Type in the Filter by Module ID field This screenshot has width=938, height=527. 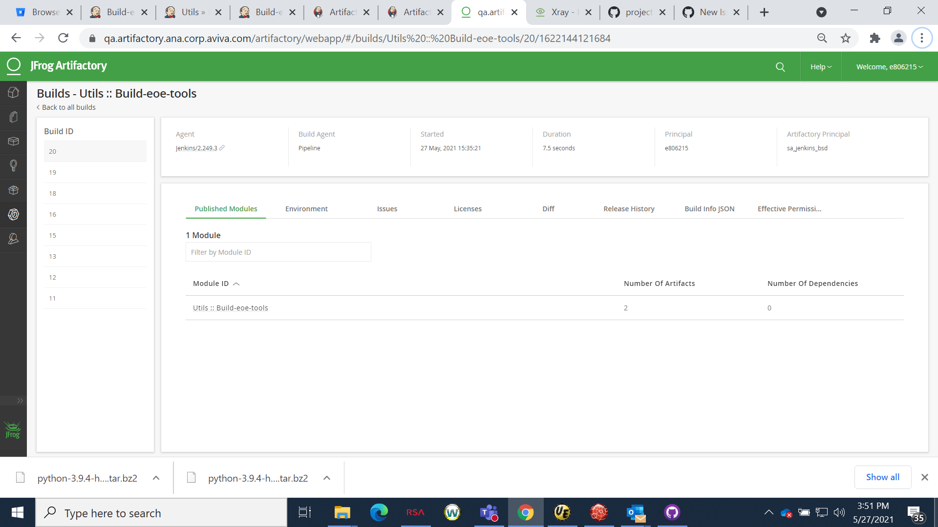coord(278,252)
